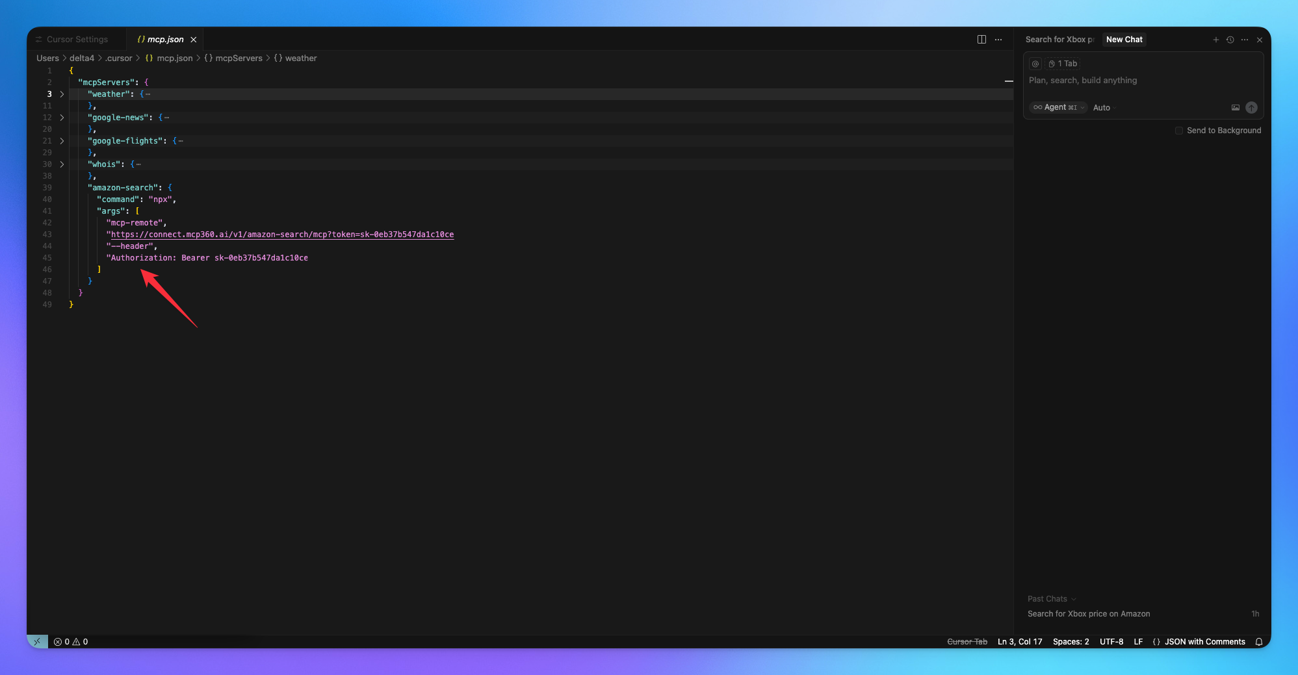1298x675 pixels.
Task: Click the send arrow in the chat box
Action: coord(1251,107)
